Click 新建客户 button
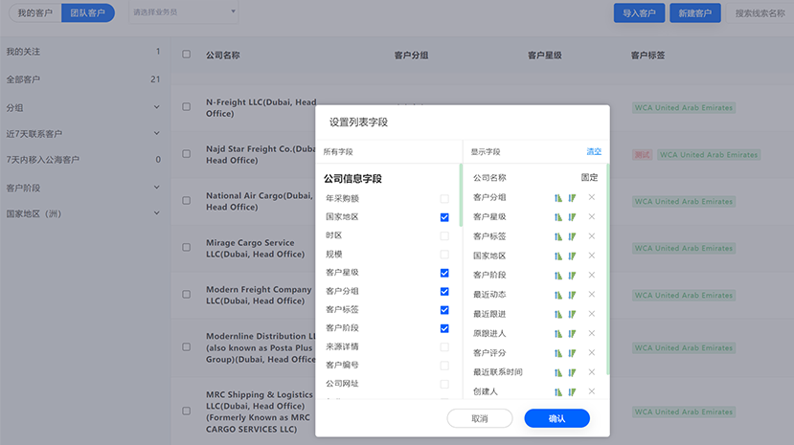Image resolution: width=794 pixels, height=445 pixels. 694,13
